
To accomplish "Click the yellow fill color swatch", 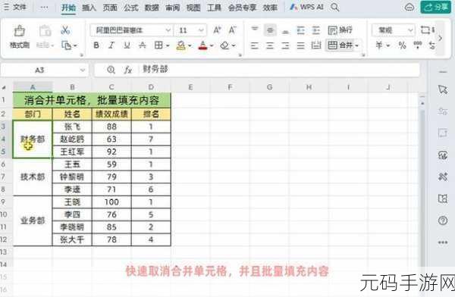I will coord(181,45).
